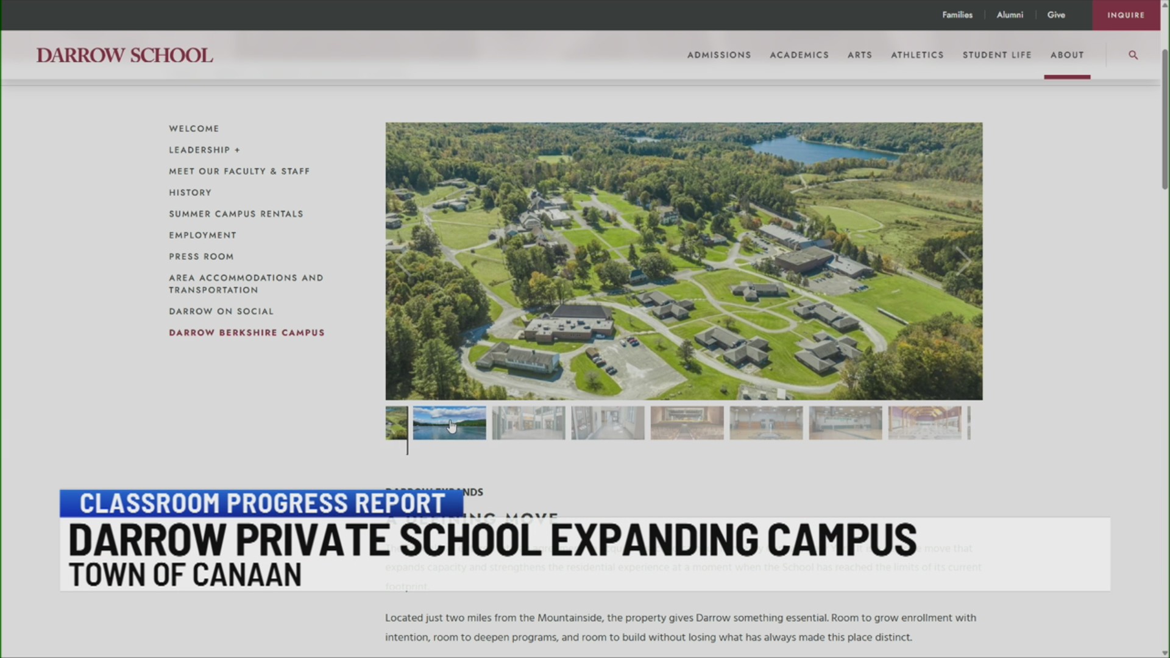Click the page vertical scrollbar thumb

point(1165,119)
